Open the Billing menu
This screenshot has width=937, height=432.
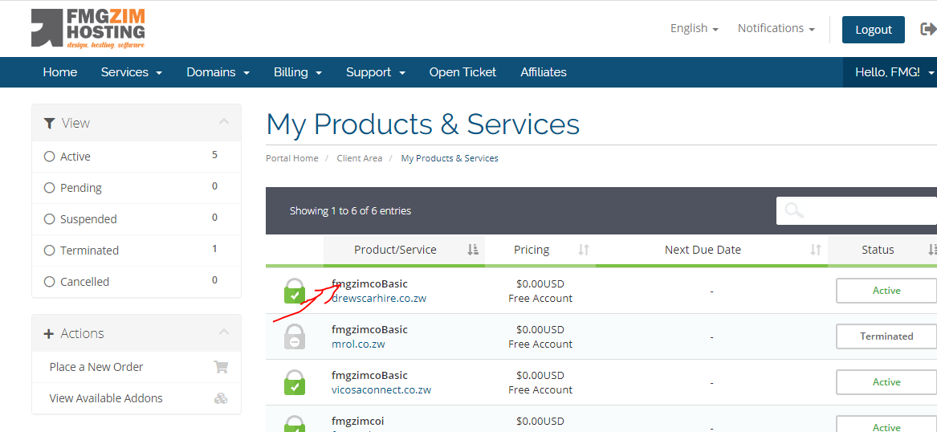point(297,72)
